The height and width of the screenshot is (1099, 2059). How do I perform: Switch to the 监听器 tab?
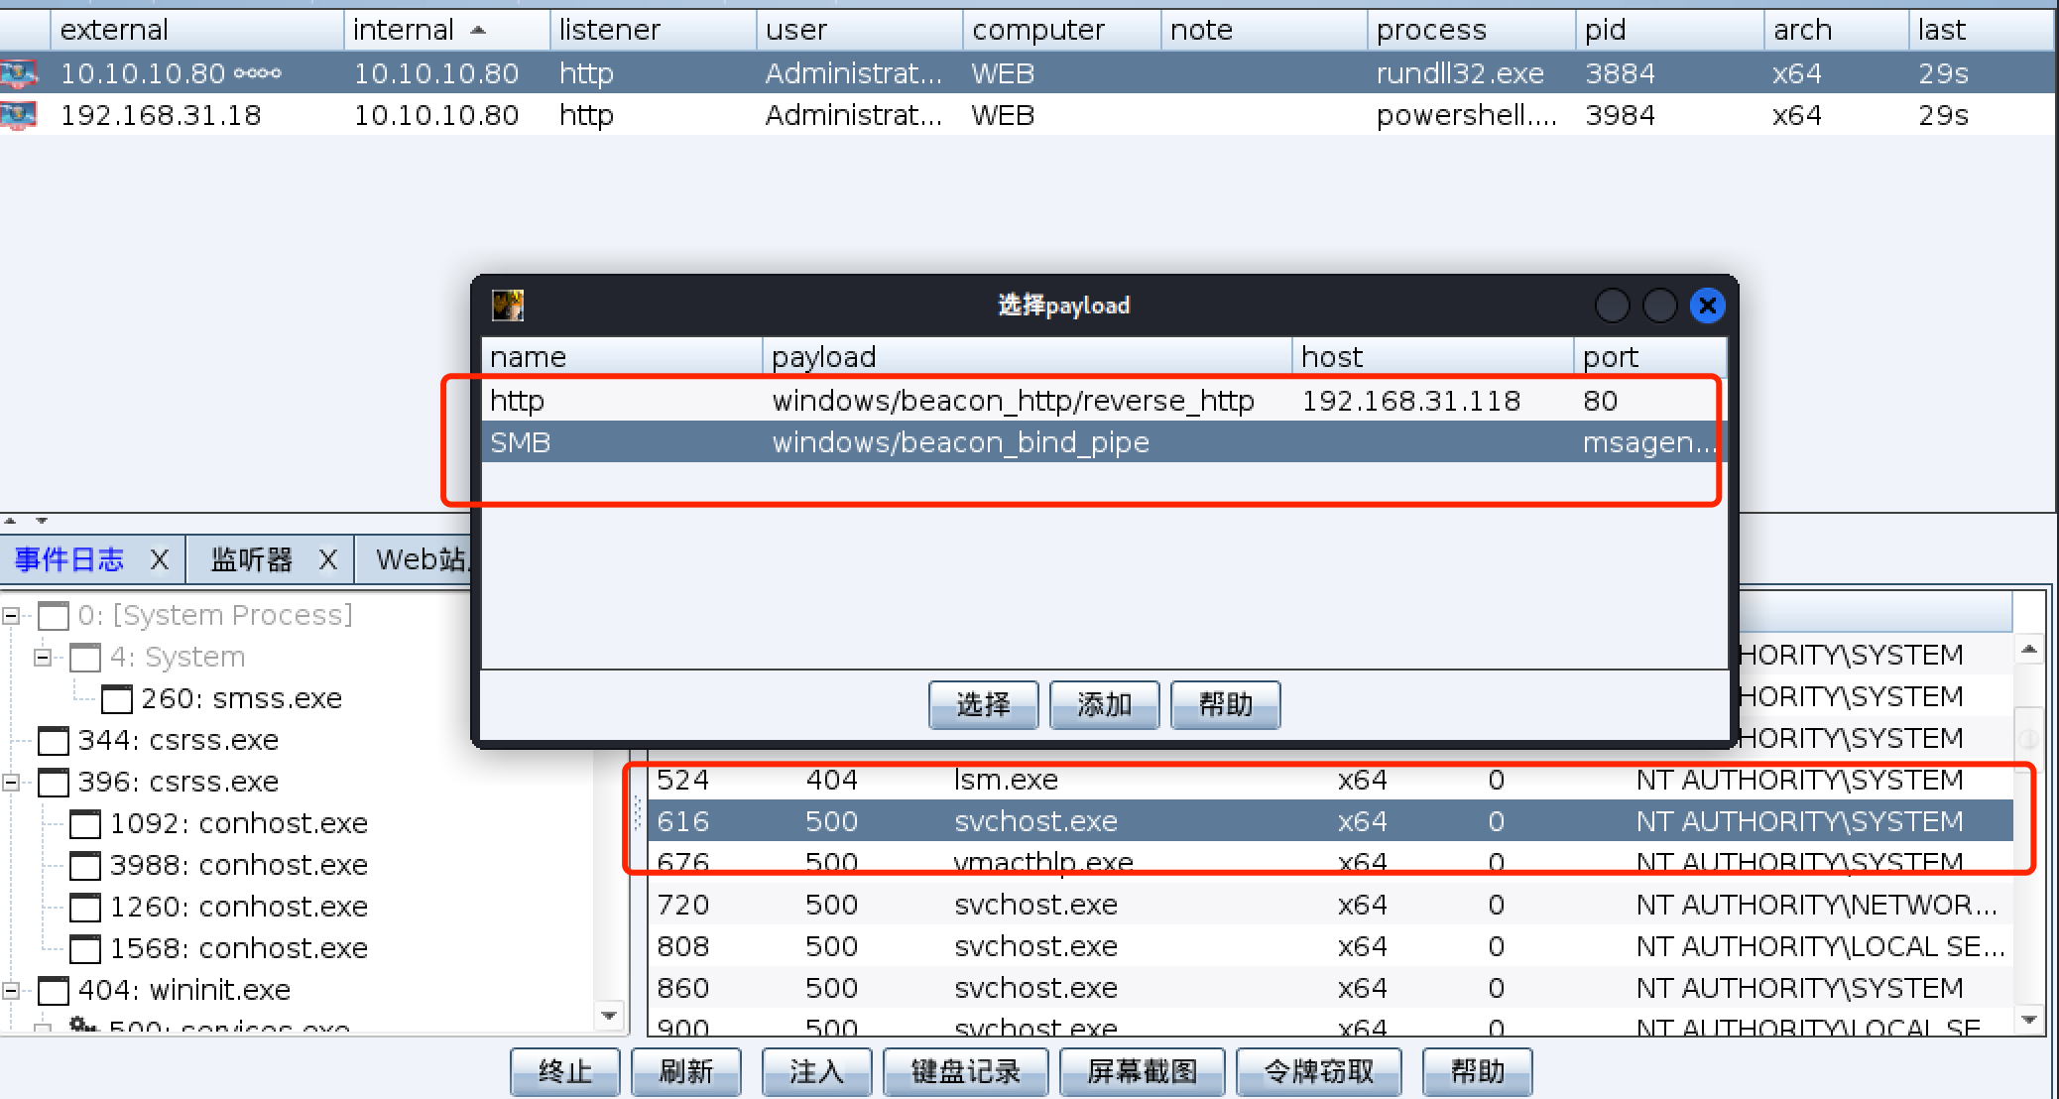(x=252, y=560)
